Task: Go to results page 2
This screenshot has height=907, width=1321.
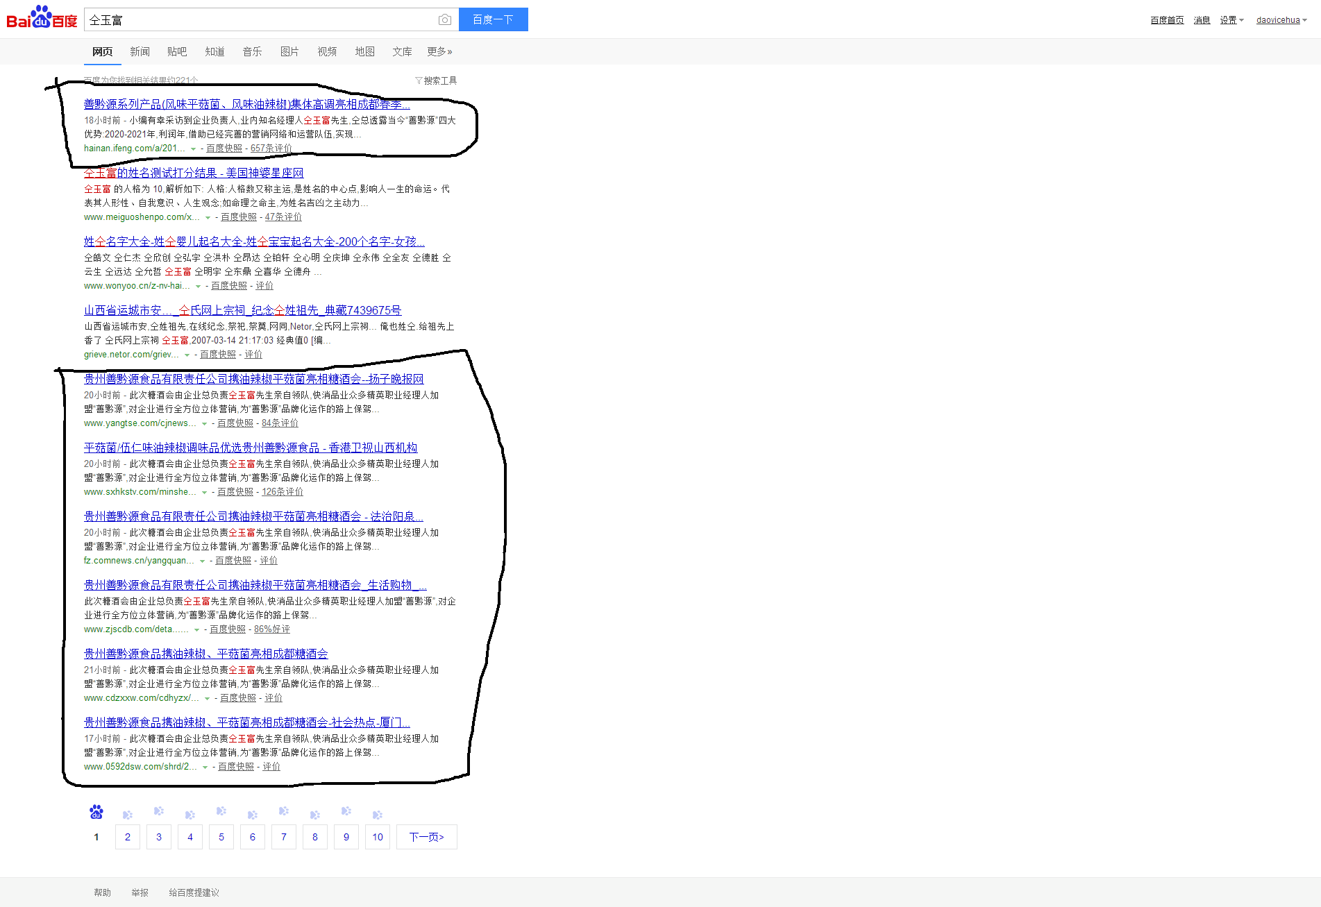Action: click(x=128, y=837)
